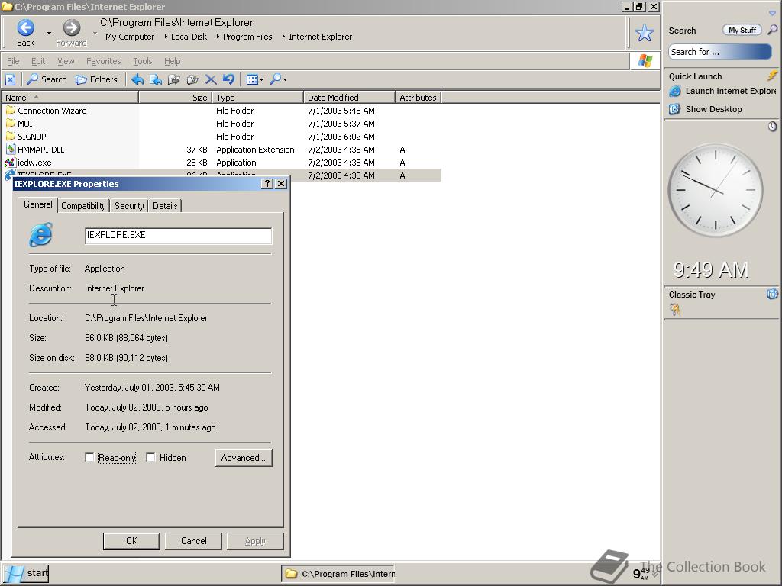Click OK in Properties dialog

(131, 541)
